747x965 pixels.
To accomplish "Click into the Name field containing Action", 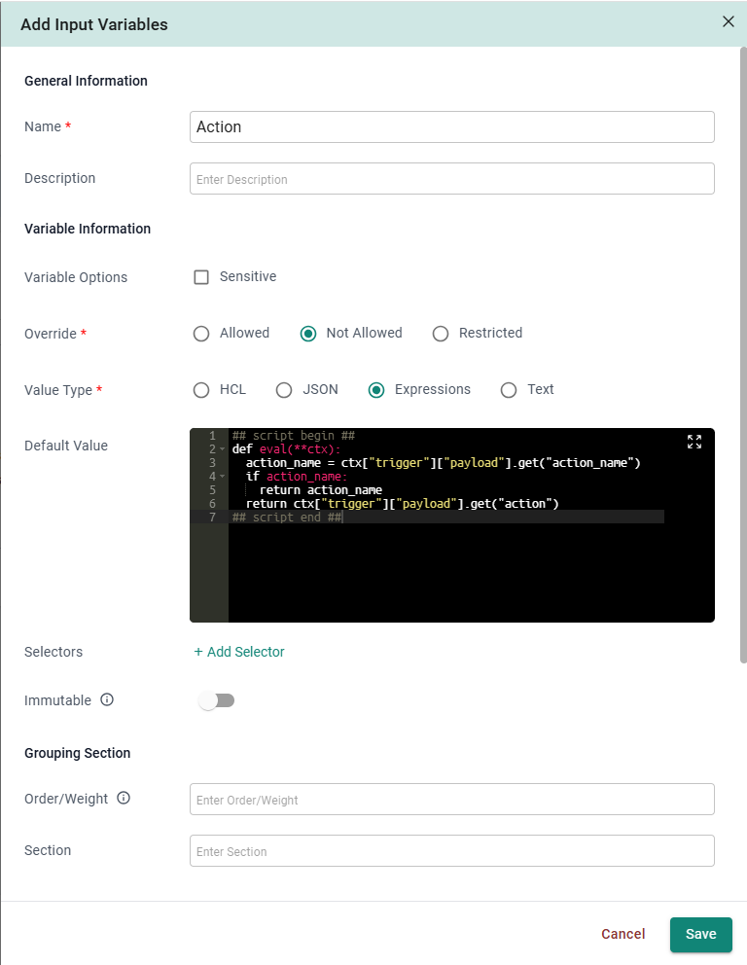I will tap(451, 126).
